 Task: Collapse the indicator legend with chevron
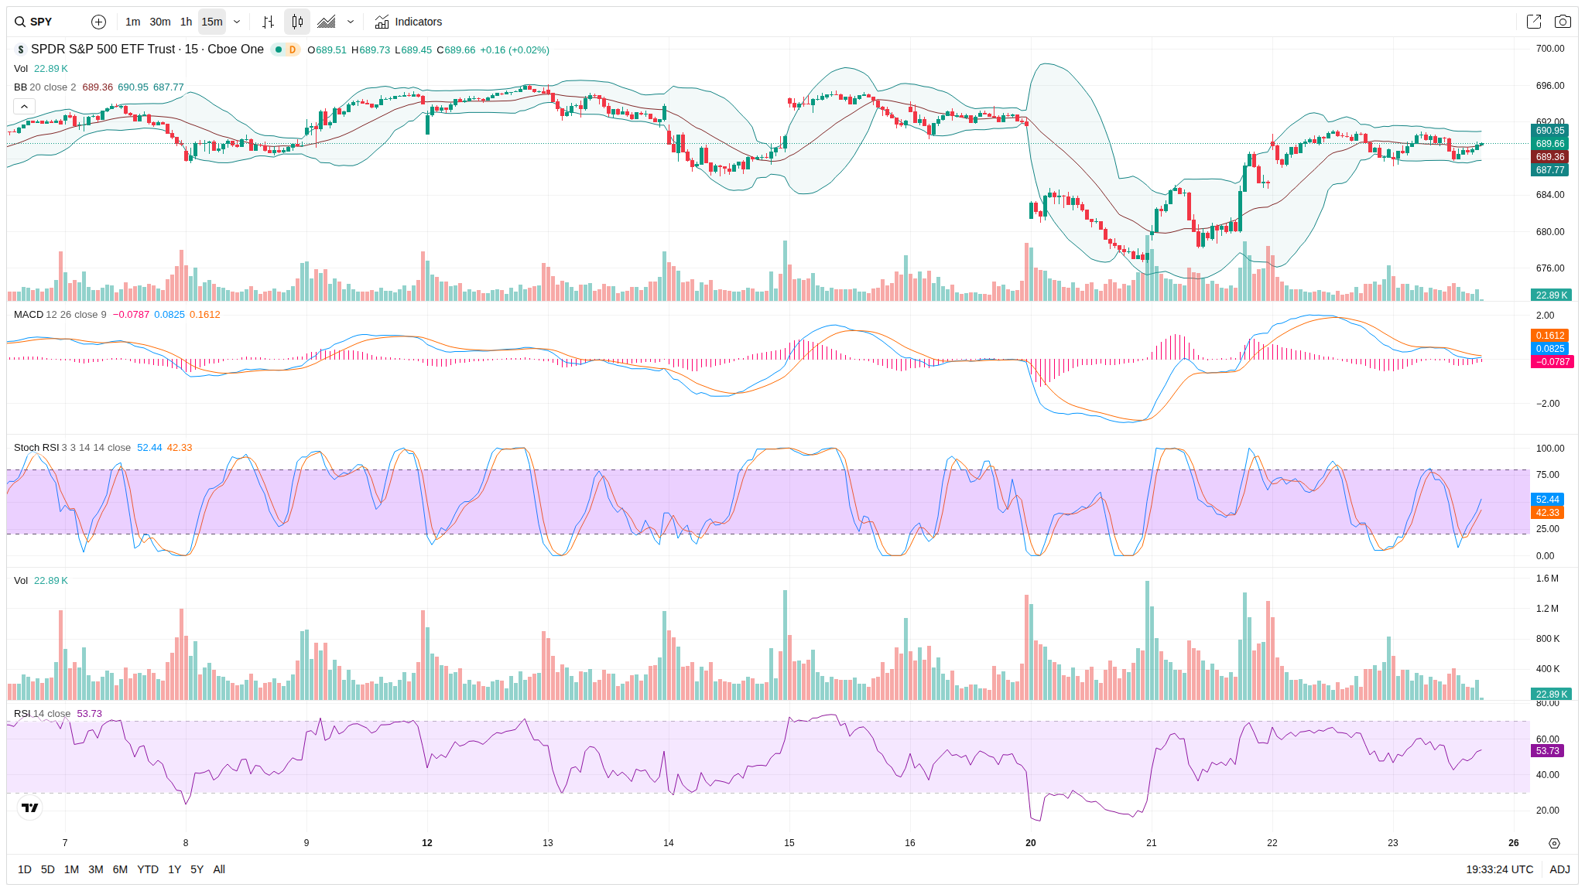pos(24,106)
